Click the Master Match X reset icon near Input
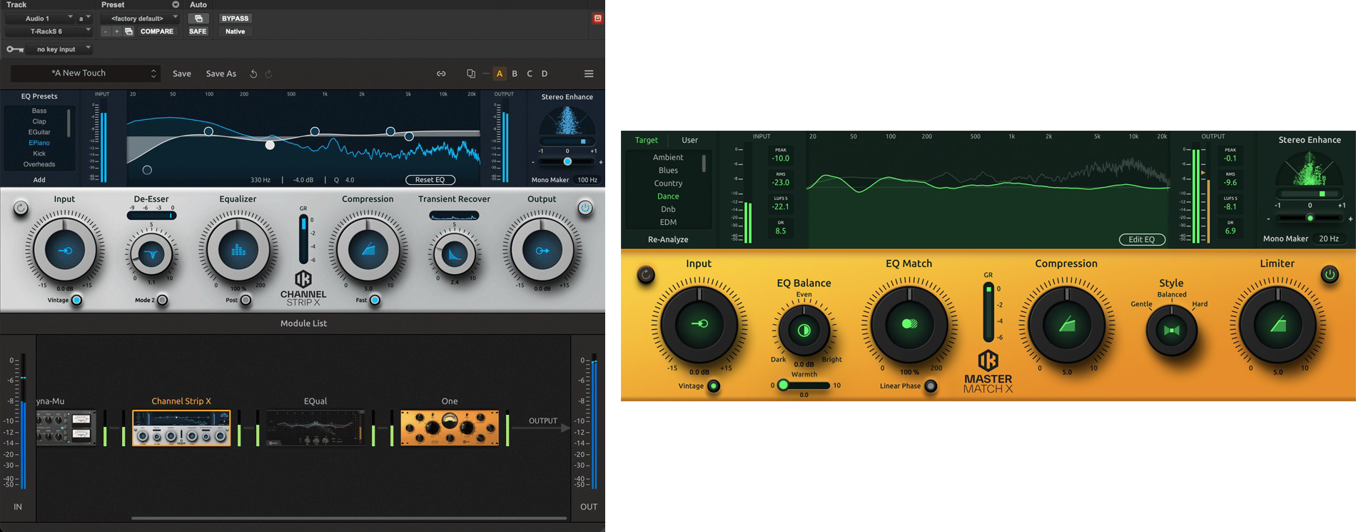 (646, 274)
